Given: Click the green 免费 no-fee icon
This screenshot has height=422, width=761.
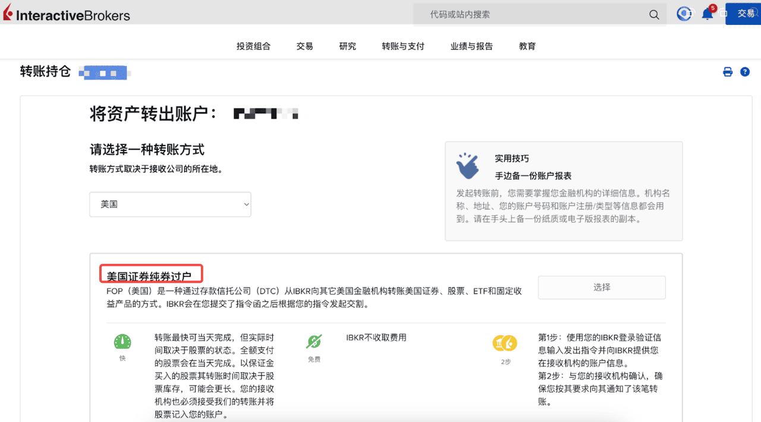Looking at the screenshot, I should click(314, 342).
